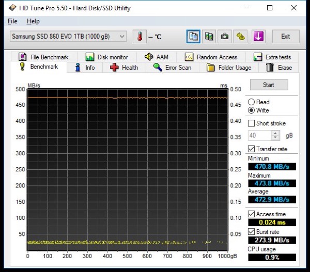Screen dimensions: 310x272
Task: Click the purple download arrow icon
Action: 258,37
